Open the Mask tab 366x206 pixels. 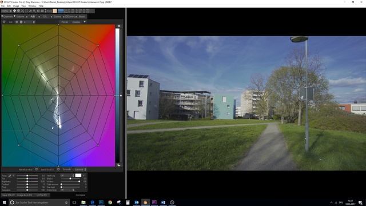click(x=82, y=17)
